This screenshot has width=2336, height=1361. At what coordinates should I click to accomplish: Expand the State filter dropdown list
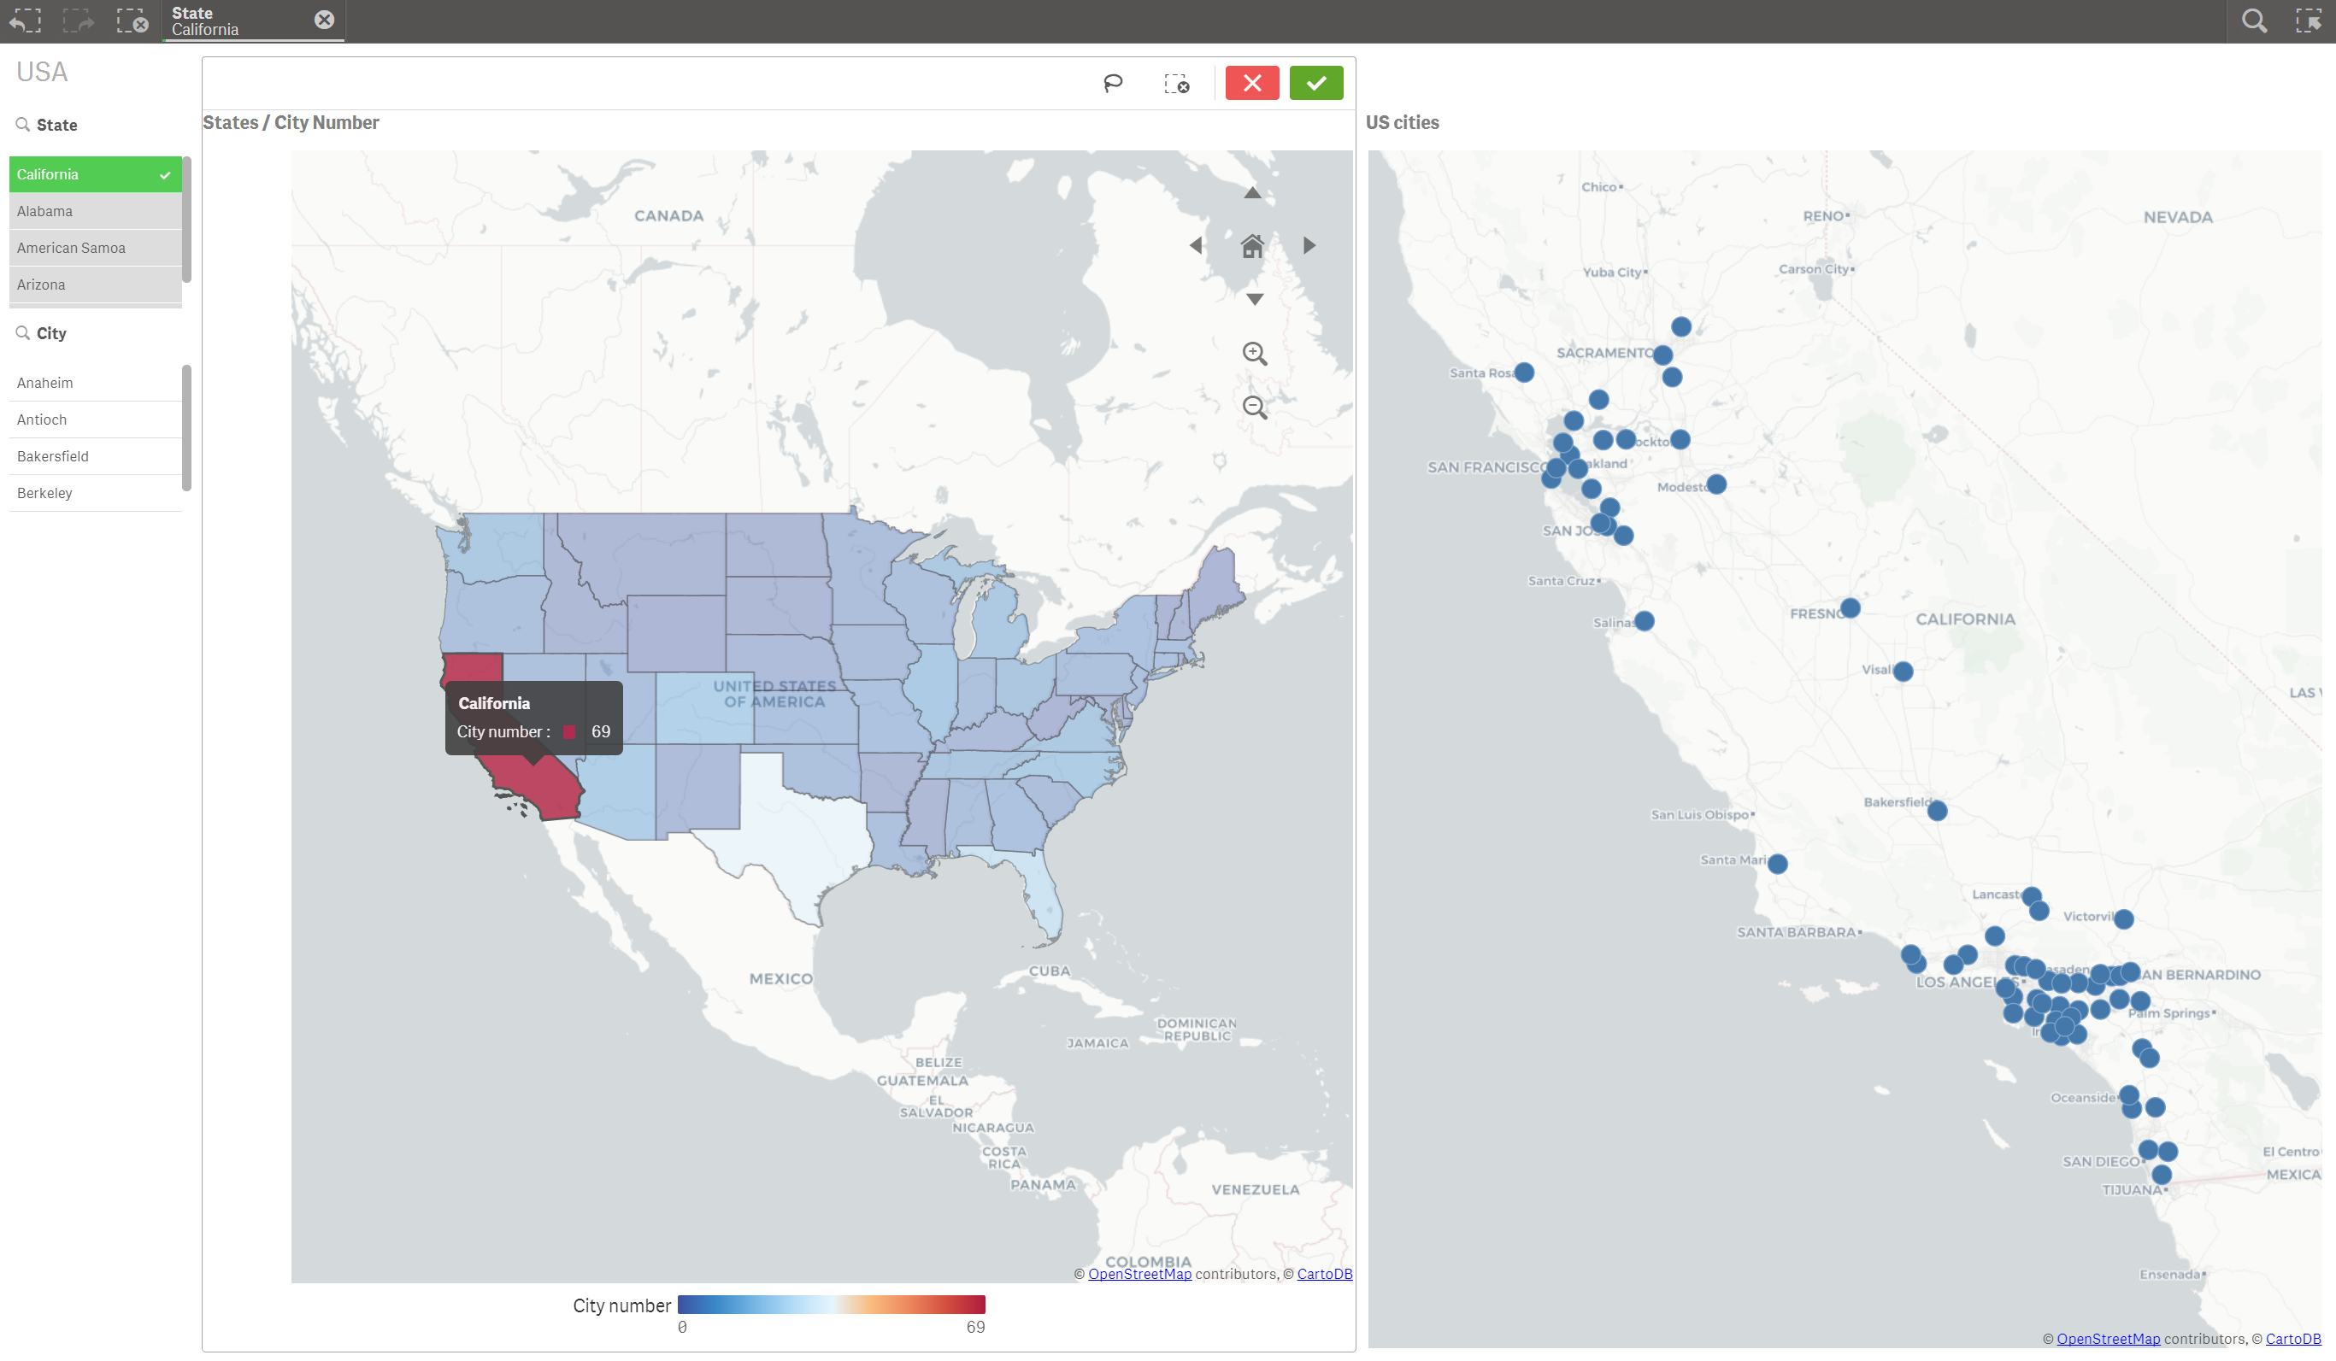[56, 125]
